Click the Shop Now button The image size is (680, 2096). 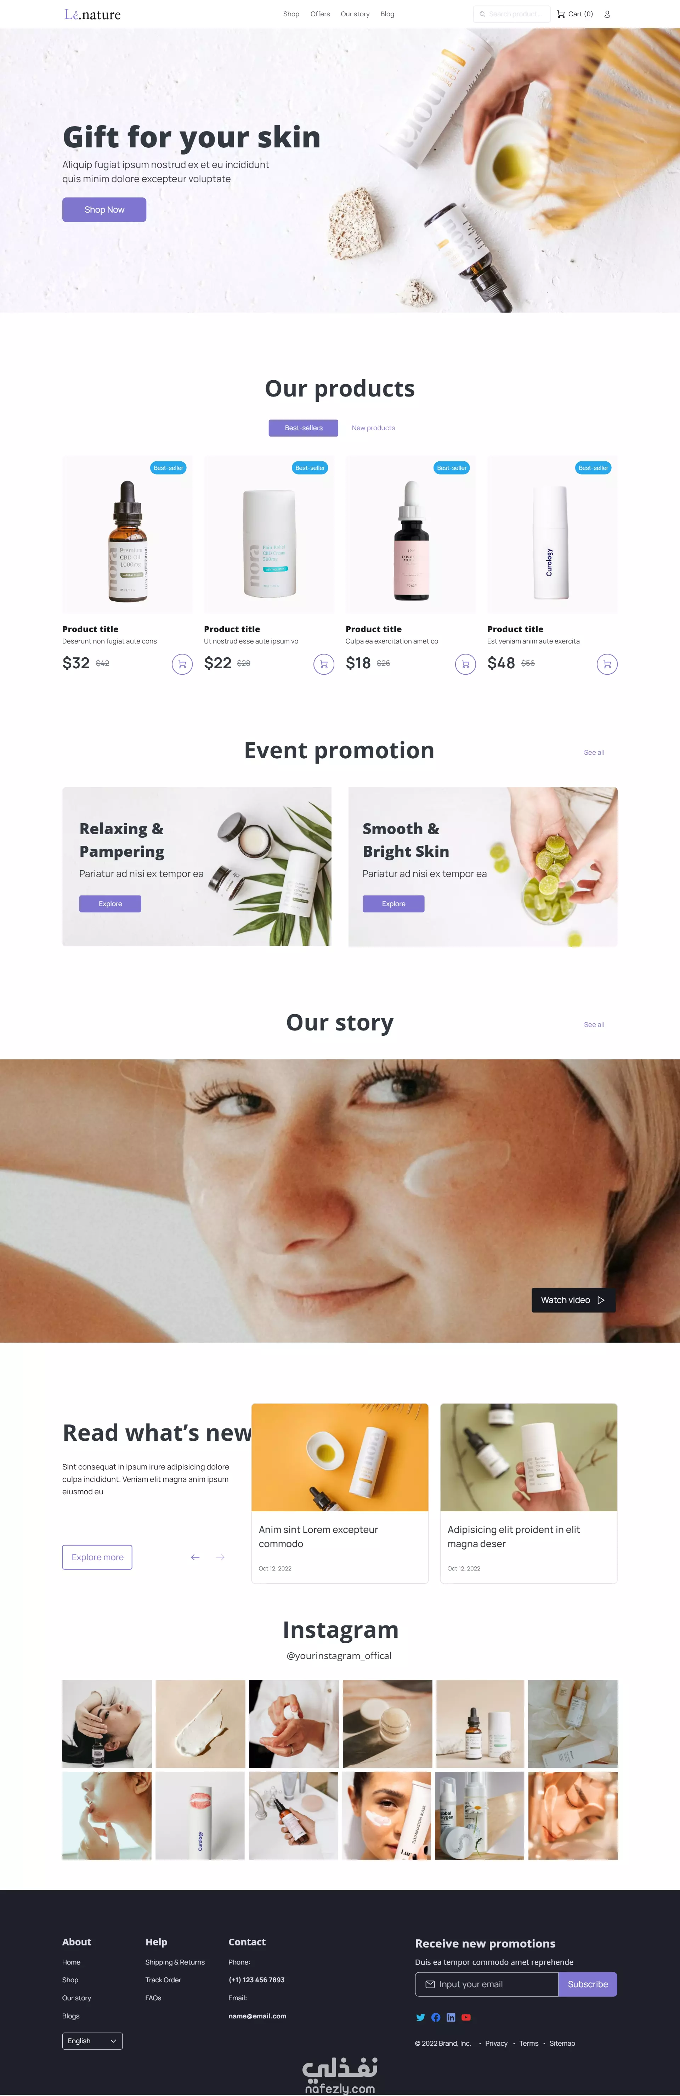pyautogui.click(x=104, y=210)
